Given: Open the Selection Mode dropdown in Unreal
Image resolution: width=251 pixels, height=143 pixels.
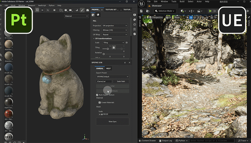Looking at the screenshot, I should click(165, 11).
